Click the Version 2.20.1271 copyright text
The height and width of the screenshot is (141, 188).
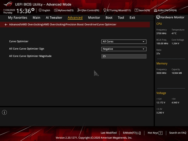94,138
